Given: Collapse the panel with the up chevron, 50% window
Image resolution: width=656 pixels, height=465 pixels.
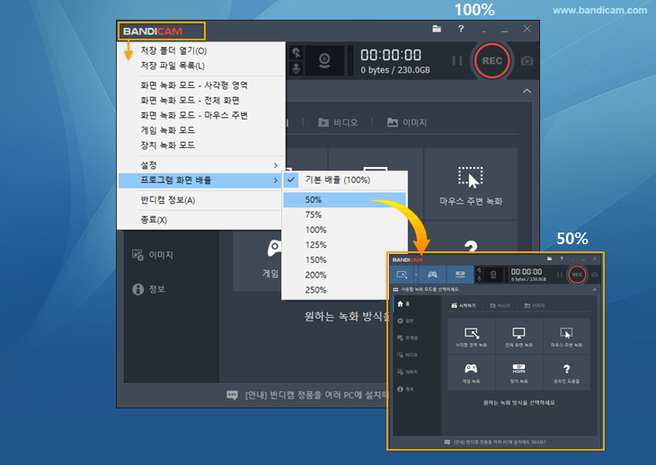Looking at the screenshot, I should [595, 290].
